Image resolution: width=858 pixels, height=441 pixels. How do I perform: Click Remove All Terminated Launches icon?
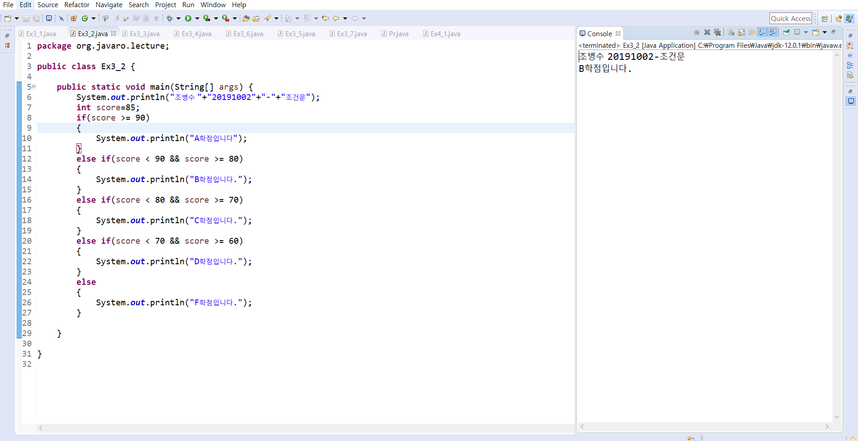(x=717, y=32)
